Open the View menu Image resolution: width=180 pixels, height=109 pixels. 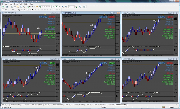[x=6, y=4]
